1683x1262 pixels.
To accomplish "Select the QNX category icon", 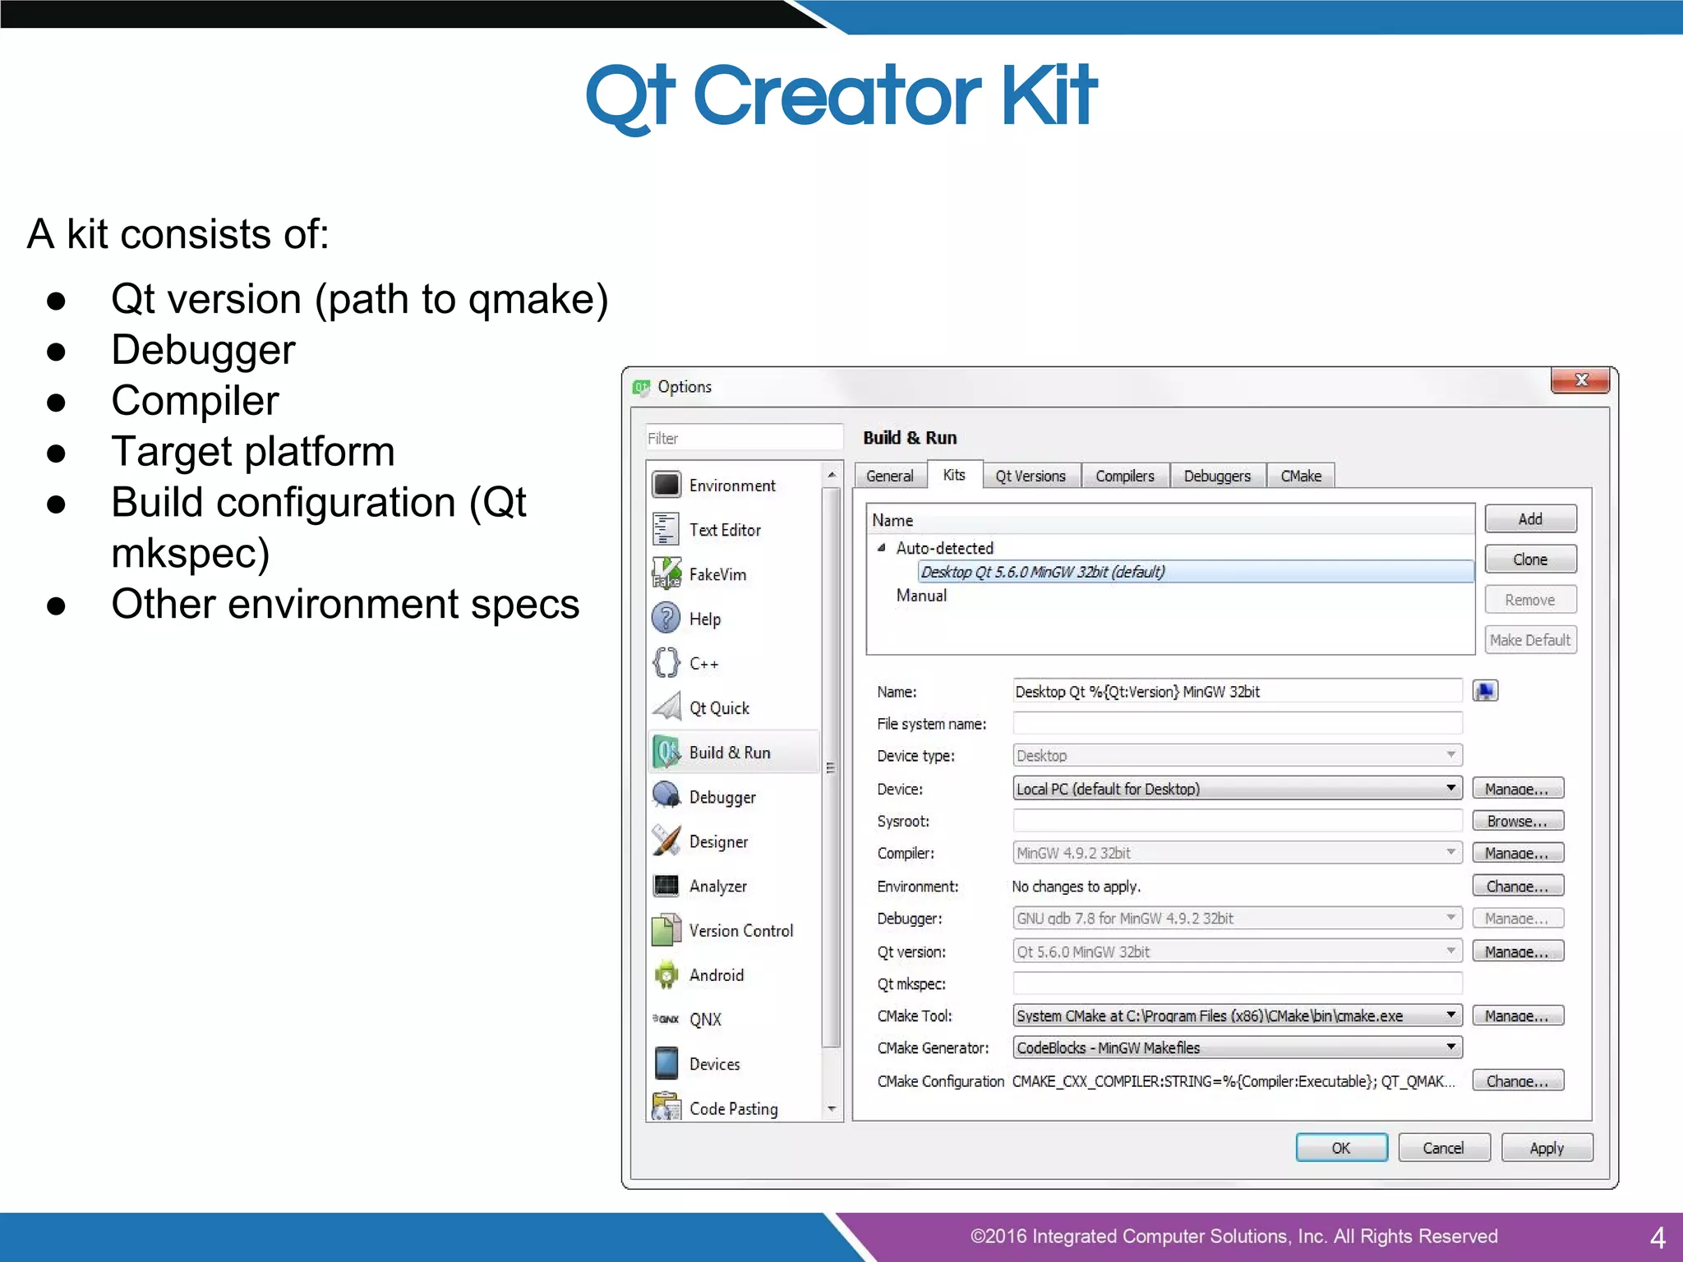I will (x=666, y=1019).
